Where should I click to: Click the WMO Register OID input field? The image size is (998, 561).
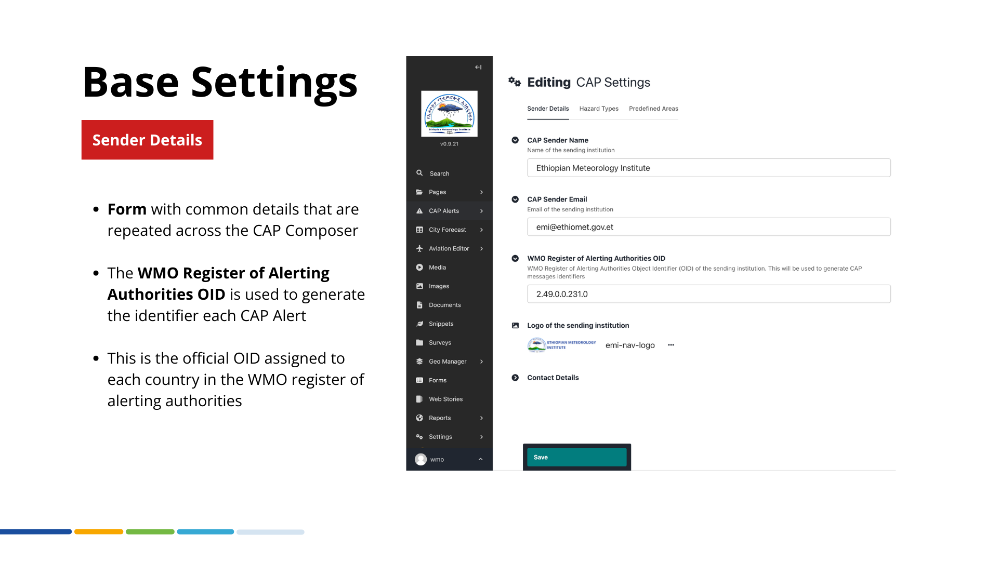(x=708, y=294)
